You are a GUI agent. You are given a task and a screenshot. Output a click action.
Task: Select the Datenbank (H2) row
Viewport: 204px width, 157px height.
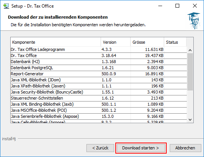99,62
